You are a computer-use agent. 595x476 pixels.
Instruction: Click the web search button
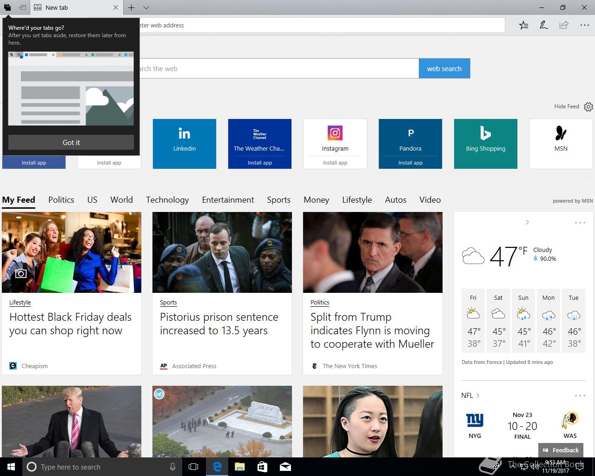(x=444, y=68)
